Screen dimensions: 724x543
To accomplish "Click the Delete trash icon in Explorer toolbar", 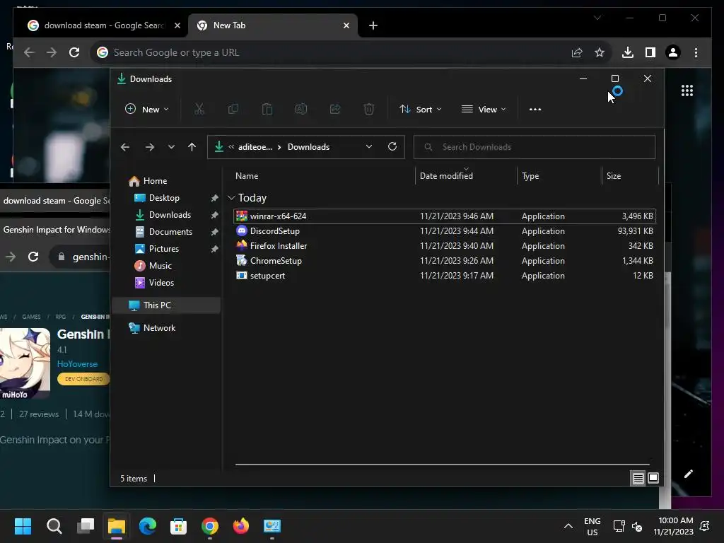I will pos(368,110).
